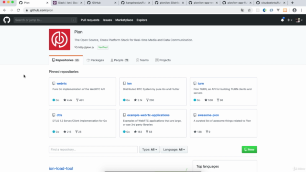Visit the http://pion.ly link
The image size is (306, 172).
(86, 47)
